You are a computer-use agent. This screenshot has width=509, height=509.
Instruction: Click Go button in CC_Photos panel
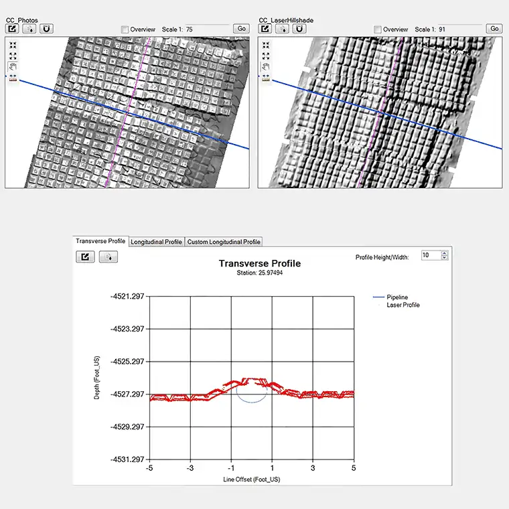[241, 29]
